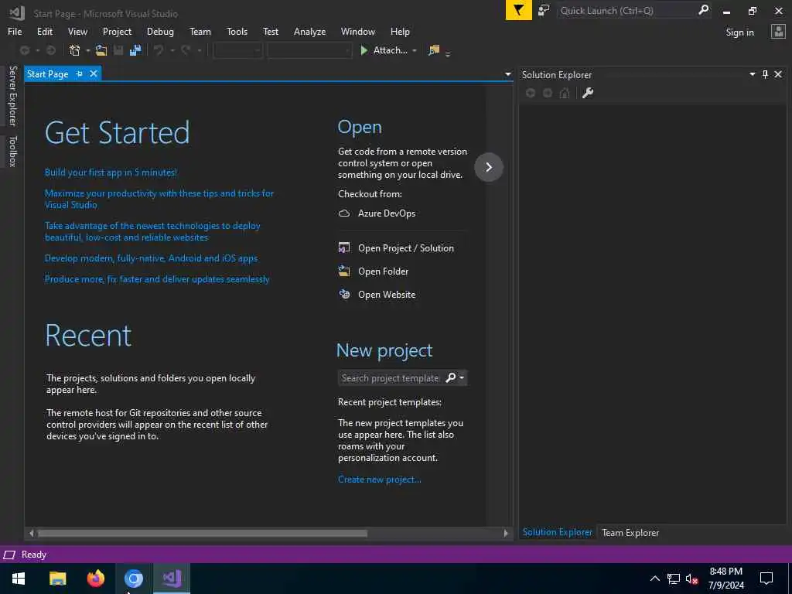Open the Server Explorer side tab
Image resolution: width=792 pixels, height=594 pixels.
coord(12,95)
